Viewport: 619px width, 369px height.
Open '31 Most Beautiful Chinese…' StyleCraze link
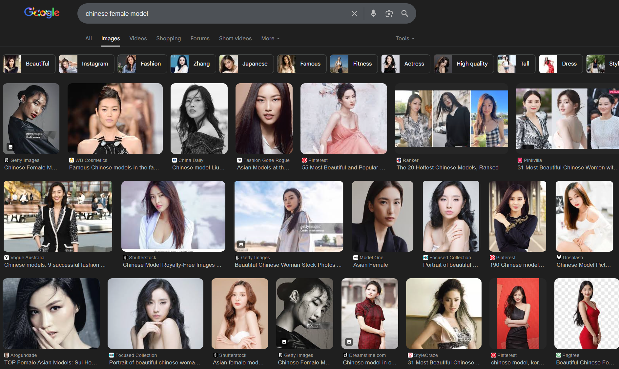[444, 362]
